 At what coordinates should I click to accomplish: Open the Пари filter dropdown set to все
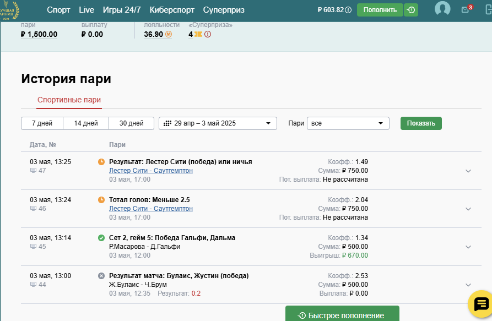pyautogui.click(x=348, y=123)
